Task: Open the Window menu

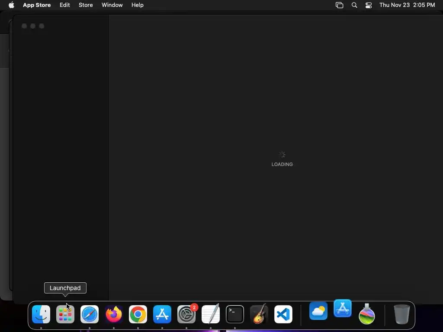Action: [x=112, y=5]
